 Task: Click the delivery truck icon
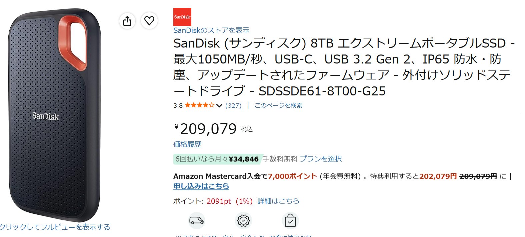click(x=197, y=220)
